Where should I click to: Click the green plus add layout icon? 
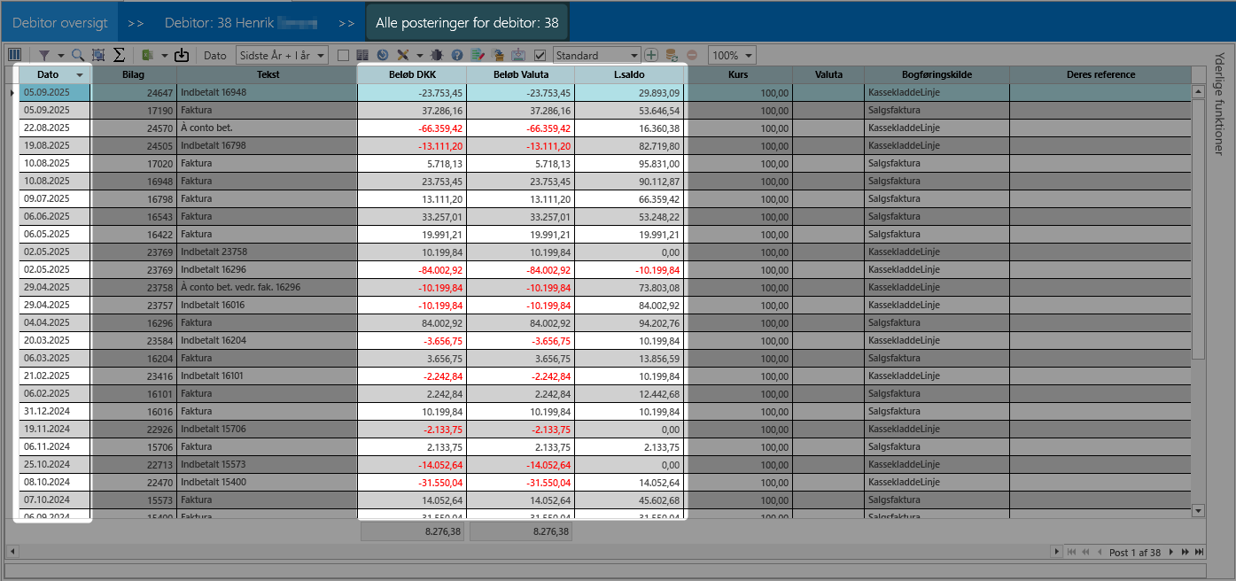point(651,55)
